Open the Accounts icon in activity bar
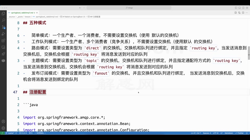Image resolution: width=250 pixels, height=140 pixels. 3,121
